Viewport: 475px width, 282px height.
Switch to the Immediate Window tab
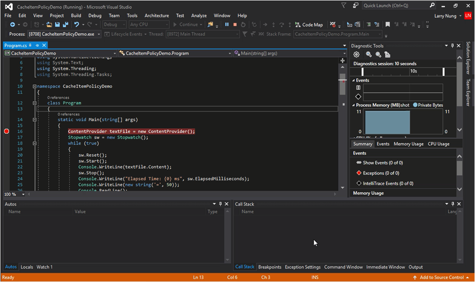click(385, 267)
